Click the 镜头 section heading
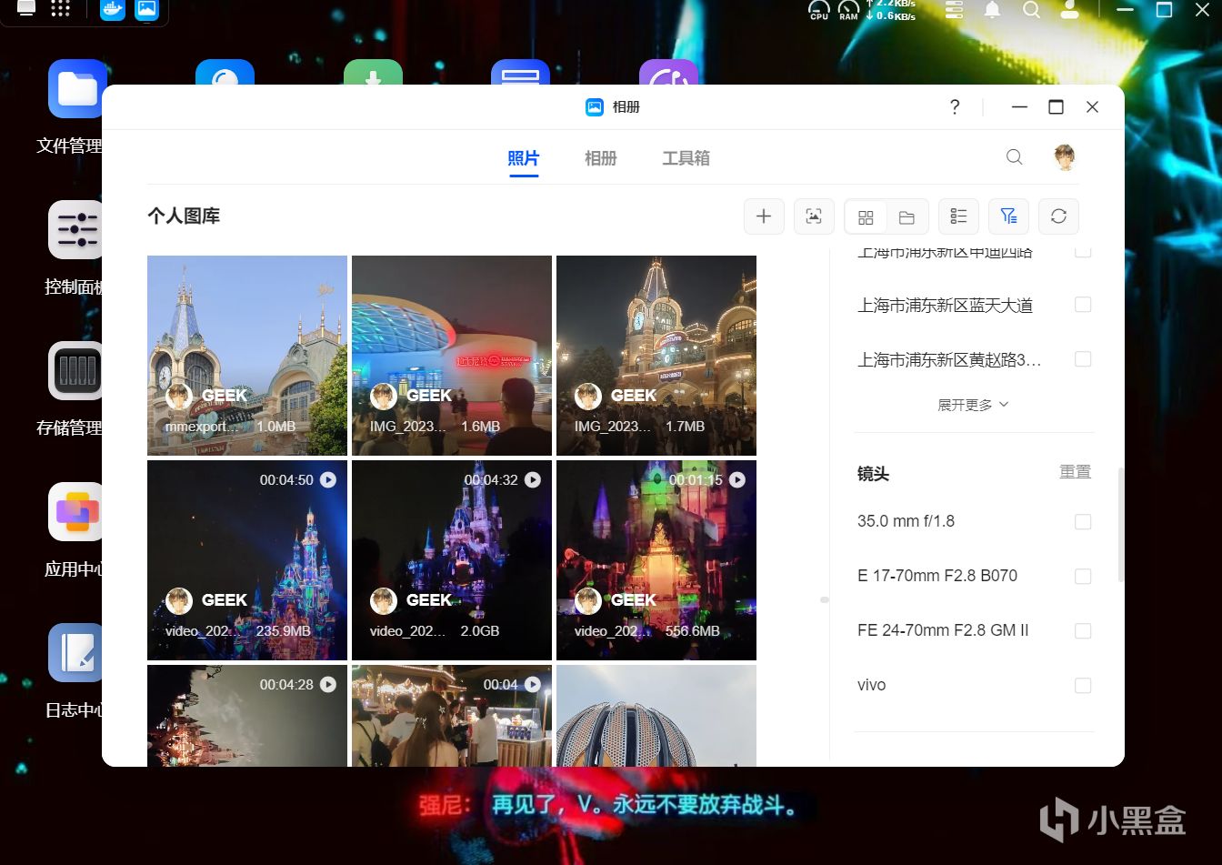Viewport: 1222px width, 865px height. [873, 474]
